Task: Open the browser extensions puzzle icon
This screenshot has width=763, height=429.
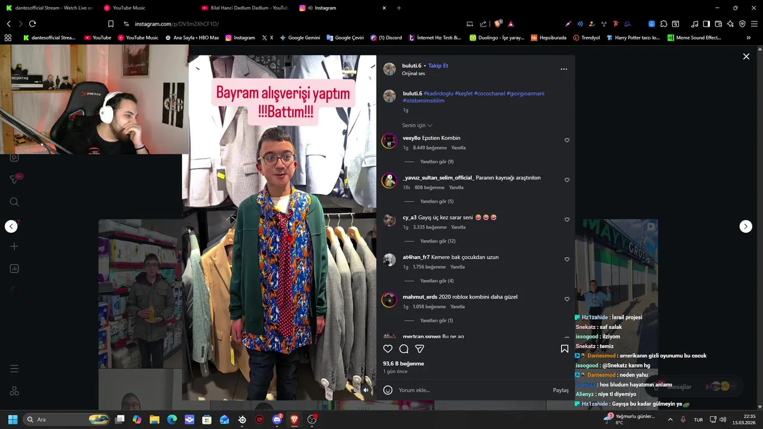Action: [x=662, y=24]
